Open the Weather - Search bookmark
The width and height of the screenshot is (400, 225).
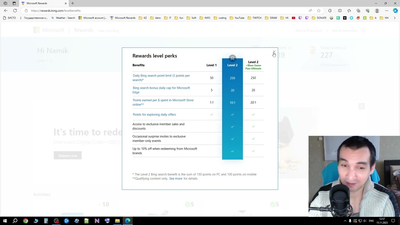pos(63,18)
